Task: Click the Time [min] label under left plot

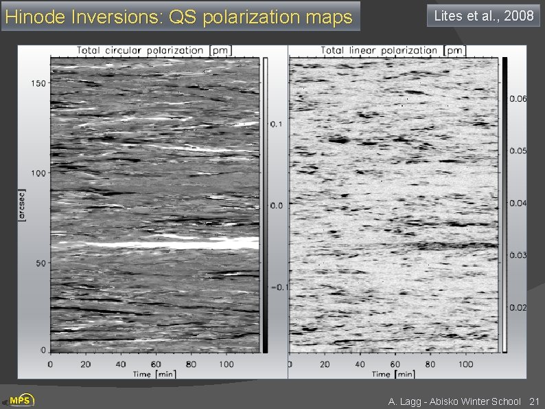Action: 154,374
